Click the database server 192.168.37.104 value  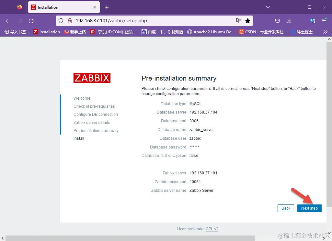coord(203,112)
